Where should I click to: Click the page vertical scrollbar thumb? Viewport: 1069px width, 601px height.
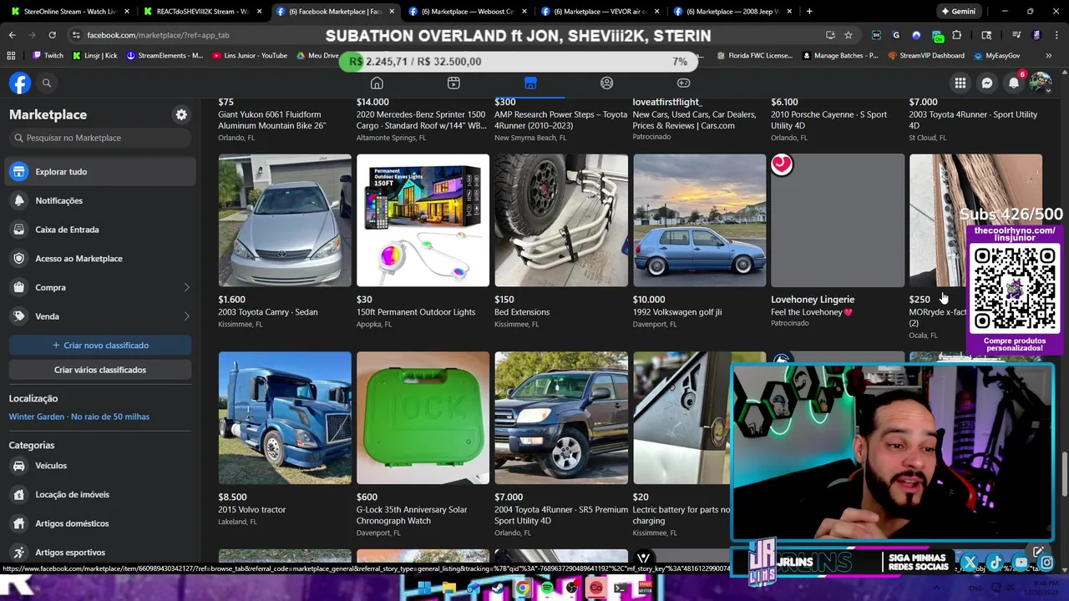pyautogui.click(x=1064, y=474)
